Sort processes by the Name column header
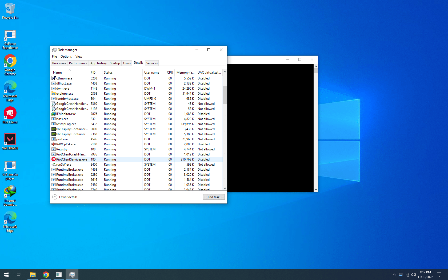Screen dimensions: 448x280 [x=70, y=73]
